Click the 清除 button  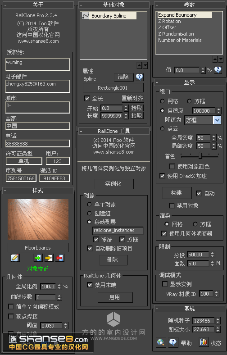point(123,77)
